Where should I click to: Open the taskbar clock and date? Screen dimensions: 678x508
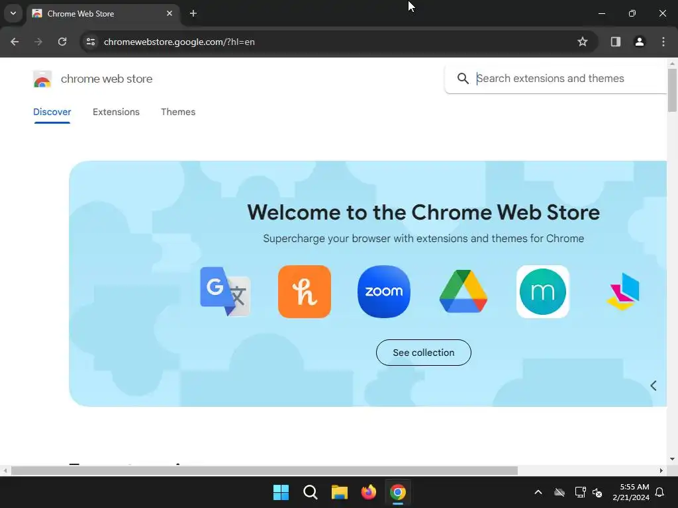(x=631, y=492)
